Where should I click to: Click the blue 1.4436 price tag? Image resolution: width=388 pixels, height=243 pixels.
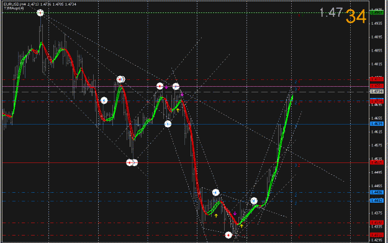point(376,192)
